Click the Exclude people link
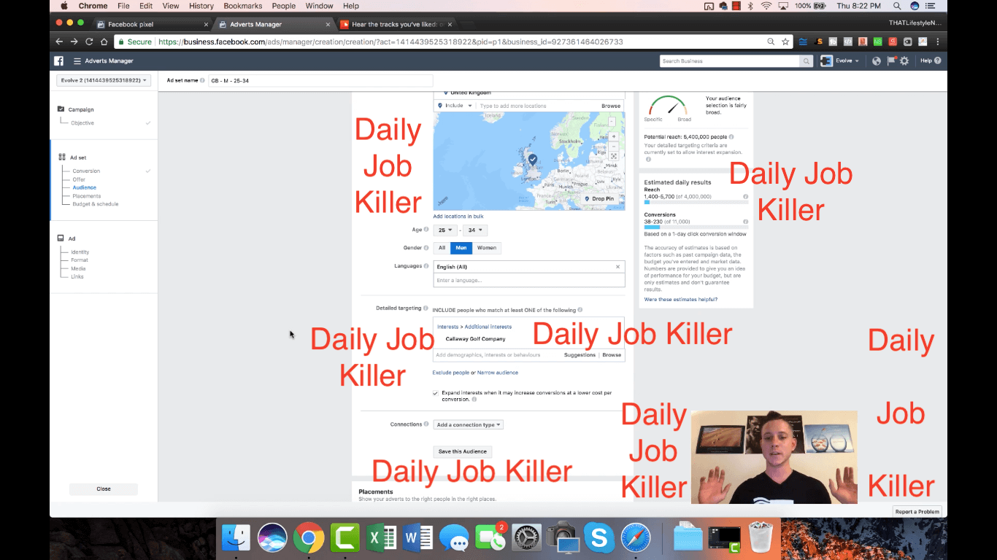 tap(451, 373)
